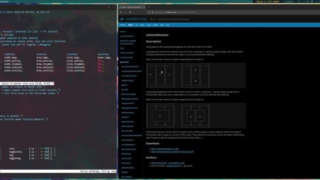Click 'hover_tags,' in terminal editor
The width and height of the screenshot is (320, 180).
tap(104, 57)
